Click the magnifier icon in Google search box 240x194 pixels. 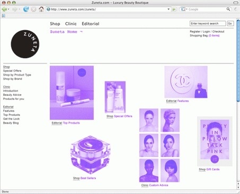point(228,9)
